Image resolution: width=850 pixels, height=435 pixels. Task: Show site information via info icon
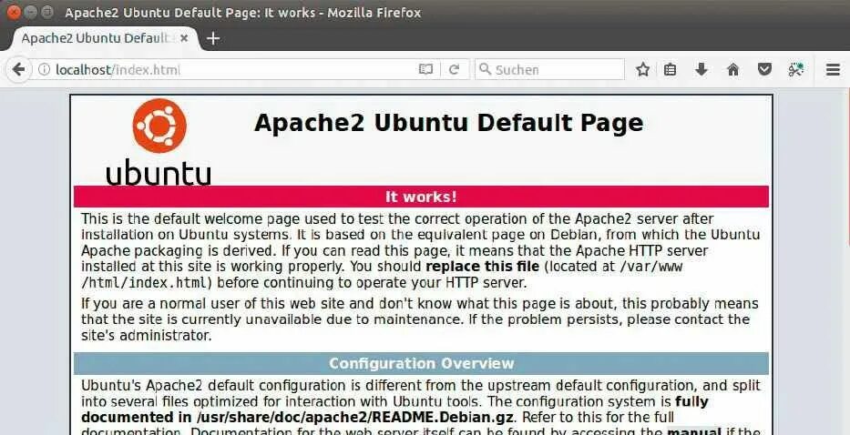coord(44,69)
